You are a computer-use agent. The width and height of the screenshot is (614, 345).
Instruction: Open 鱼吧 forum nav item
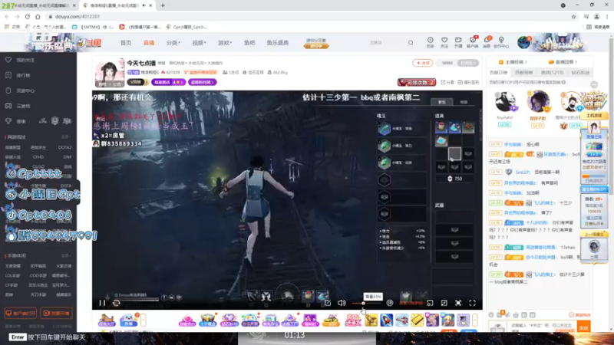(249, 43)
